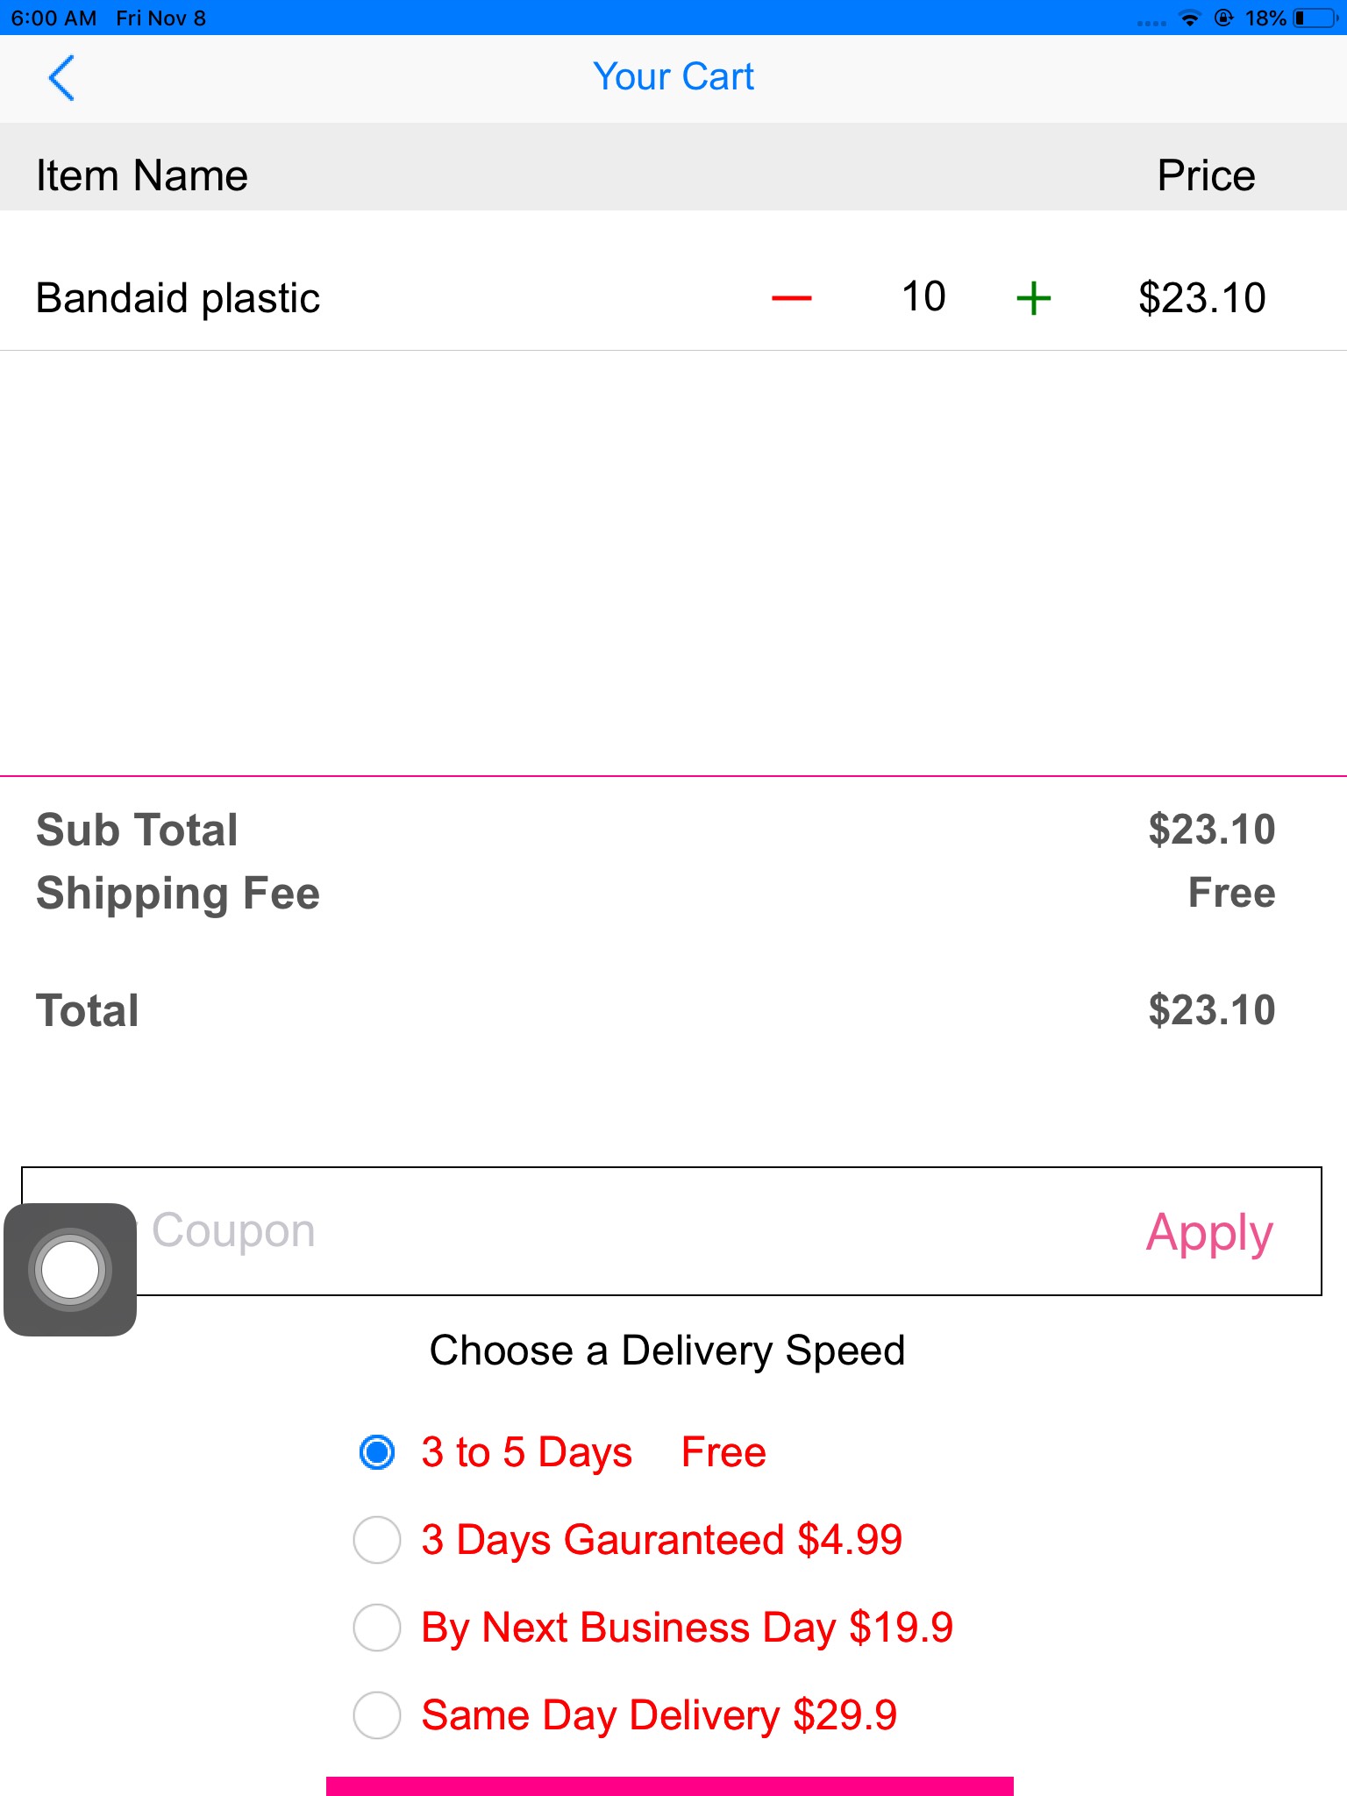
Task: Pick Same Day Delivery $29.9 option
Action: [x=377, y=1715]
